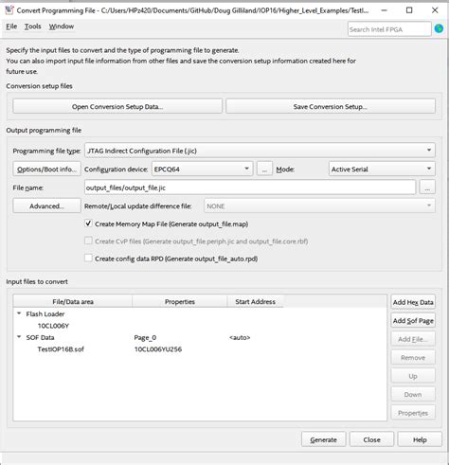Collapse the SOF Data tree node

[x=19, y=337]
